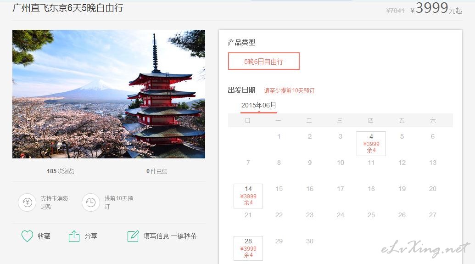Click the notice 请至少提前10天预订
Image resolution: width=475 pixels, height=264 pixels.
point(289,90)
